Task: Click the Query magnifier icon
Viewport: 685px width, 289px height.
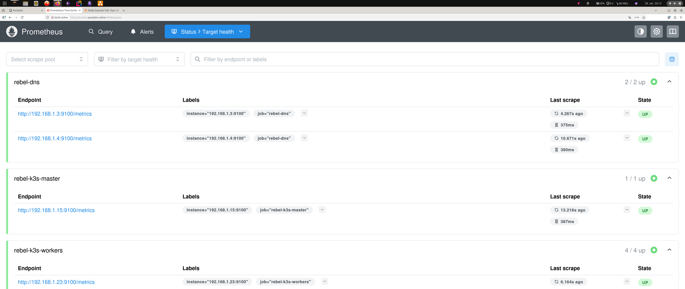Action: pyautogui.click(x=91, y=32)
